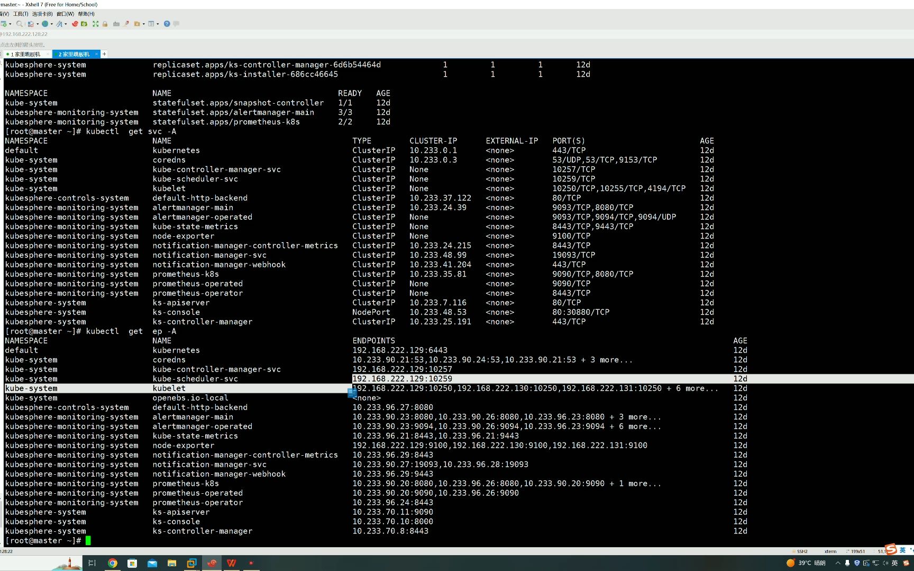This screenshot has width=914, height=571.
Task: Click the red recording app taskbar icon
Action: (251, 563)
